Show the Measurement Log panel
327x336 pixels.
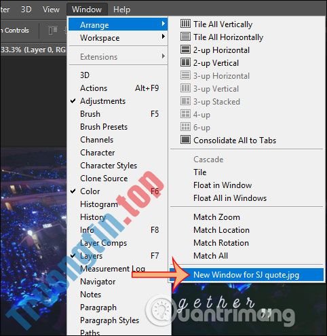click(113, 269)
